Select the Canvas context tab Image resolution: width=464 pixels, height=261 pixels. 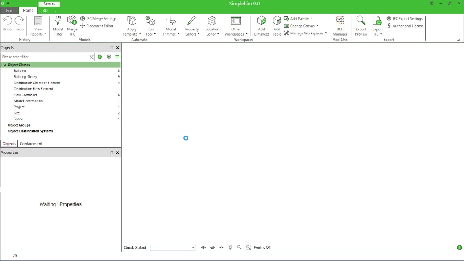pyautogui.click(x=49, y=3)
